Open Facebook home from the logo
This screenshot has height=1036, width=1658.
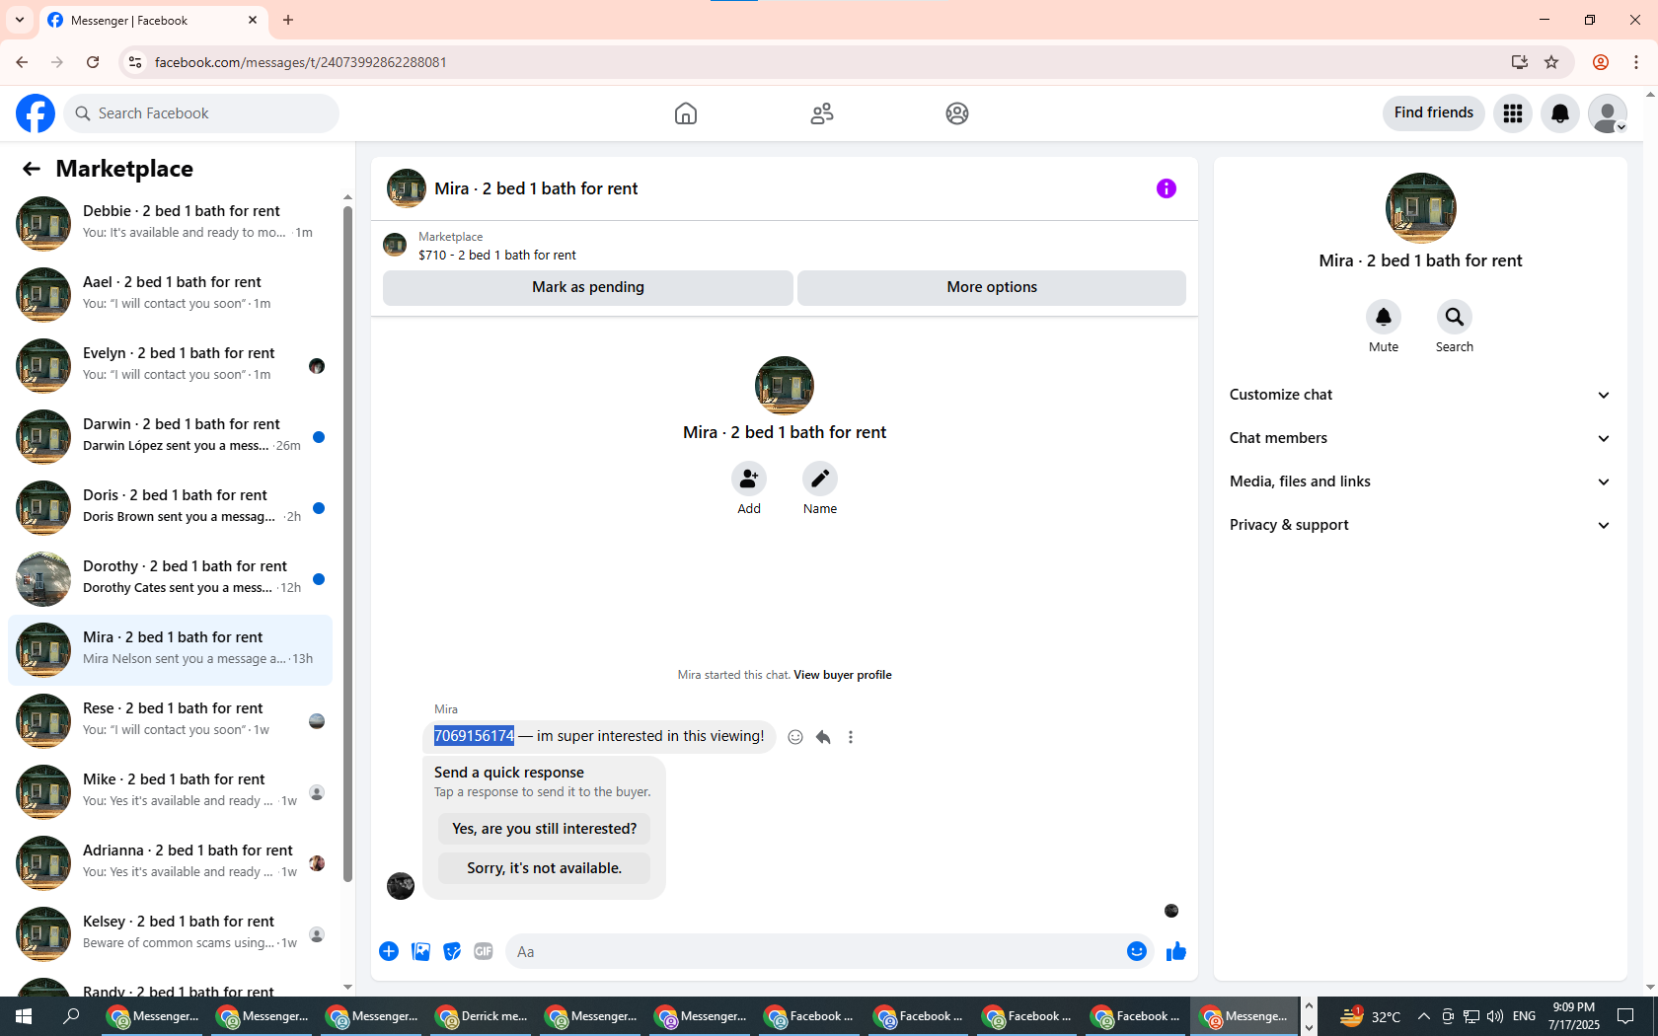click(x=36, y=113)
